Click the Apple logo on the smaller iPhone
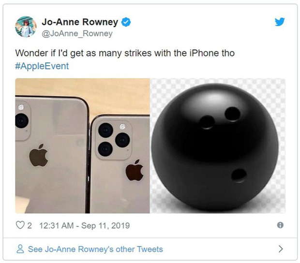The image size is (300, 263). 135,170
